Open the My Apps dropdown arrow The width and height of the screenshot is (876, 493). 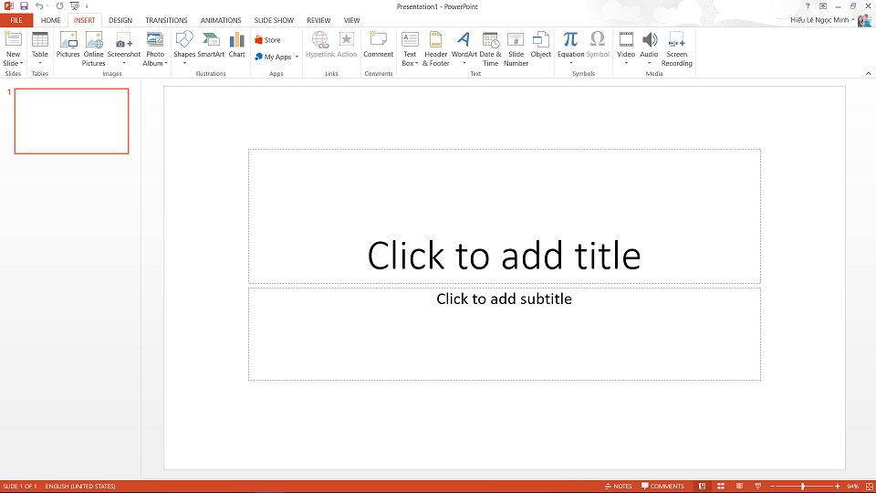pos(297,57)
